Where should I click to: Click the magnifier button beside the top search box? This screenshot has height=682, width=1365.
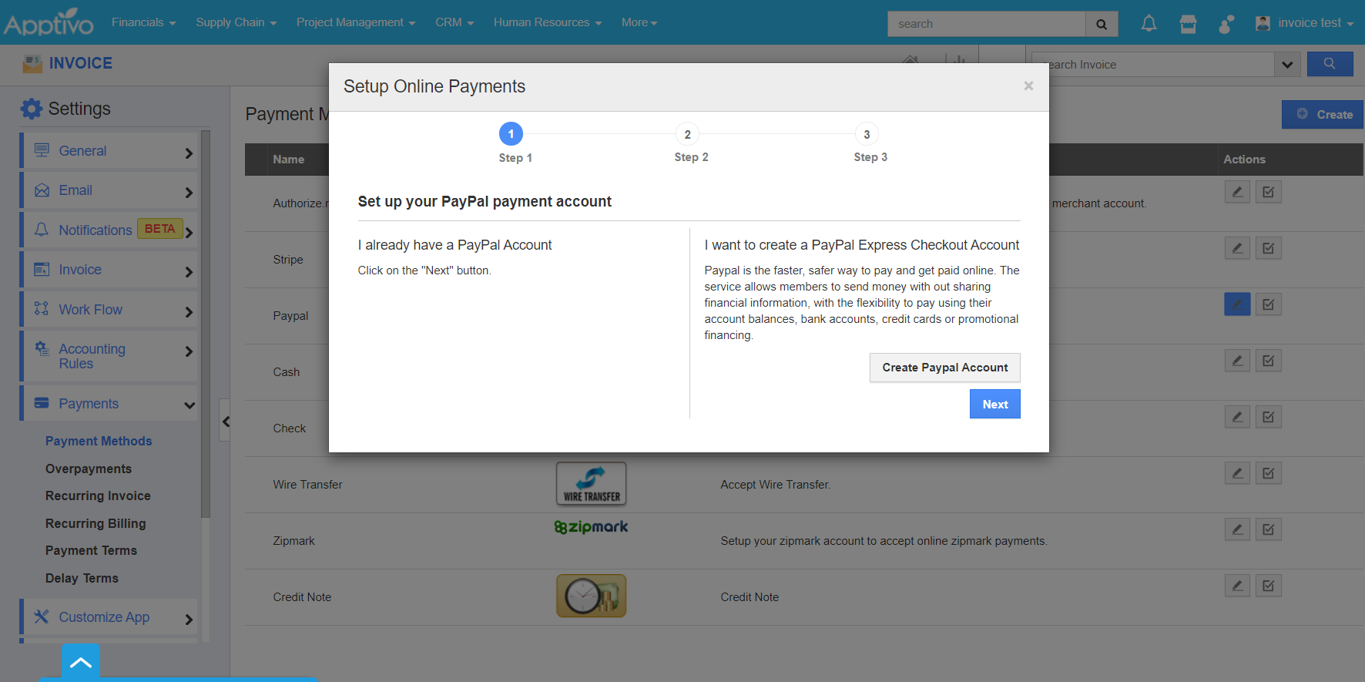(1102, 24)
